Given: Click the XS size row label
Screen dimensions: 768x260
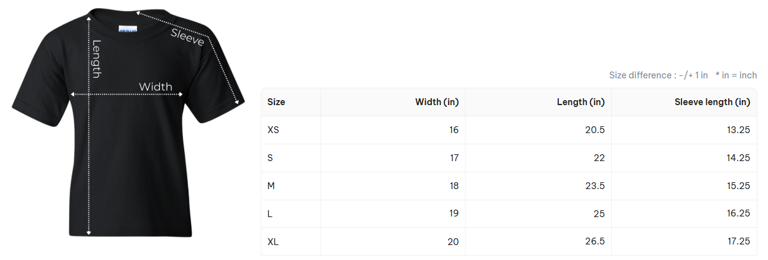Looking at the screenshot, I should coord(273,130).
